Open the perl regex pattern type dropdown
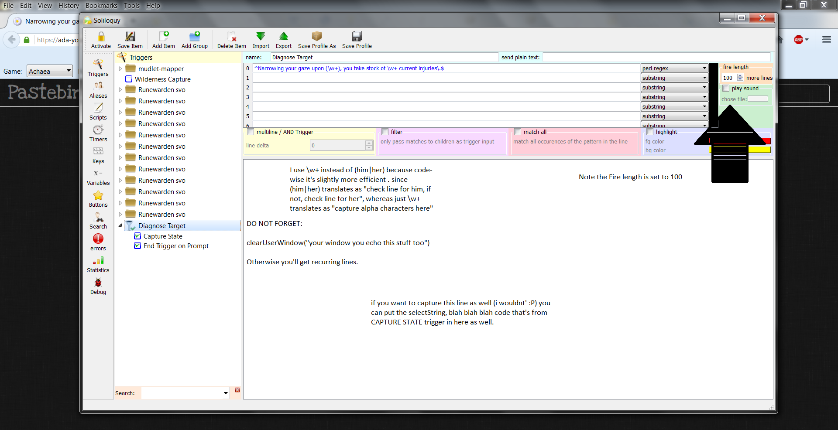838x430 pixels. pyautogui.click(x=674, y=68)
